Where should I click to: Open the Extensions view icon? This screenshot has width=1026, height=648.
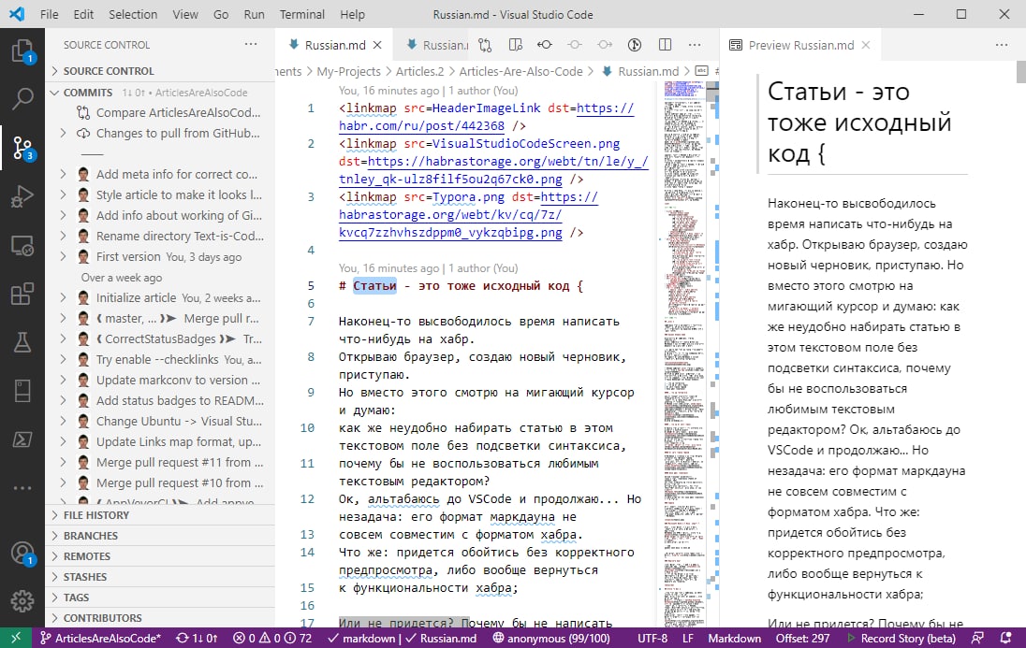pyautogui.click(x=22, y=294)
